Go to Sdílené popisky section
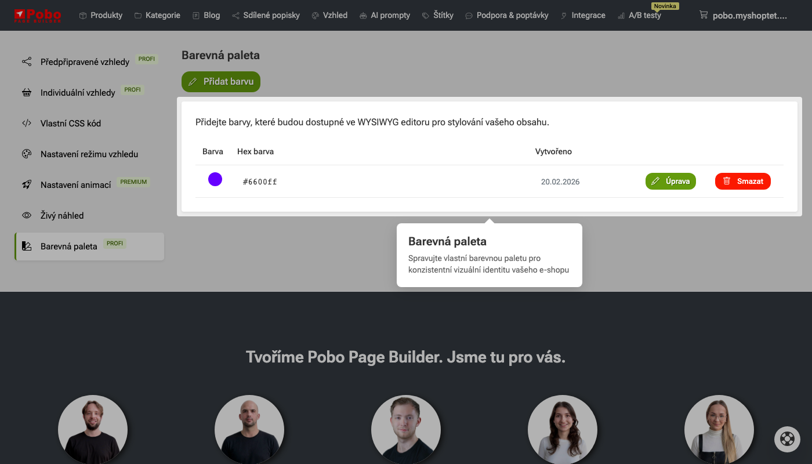 (266, 15)
